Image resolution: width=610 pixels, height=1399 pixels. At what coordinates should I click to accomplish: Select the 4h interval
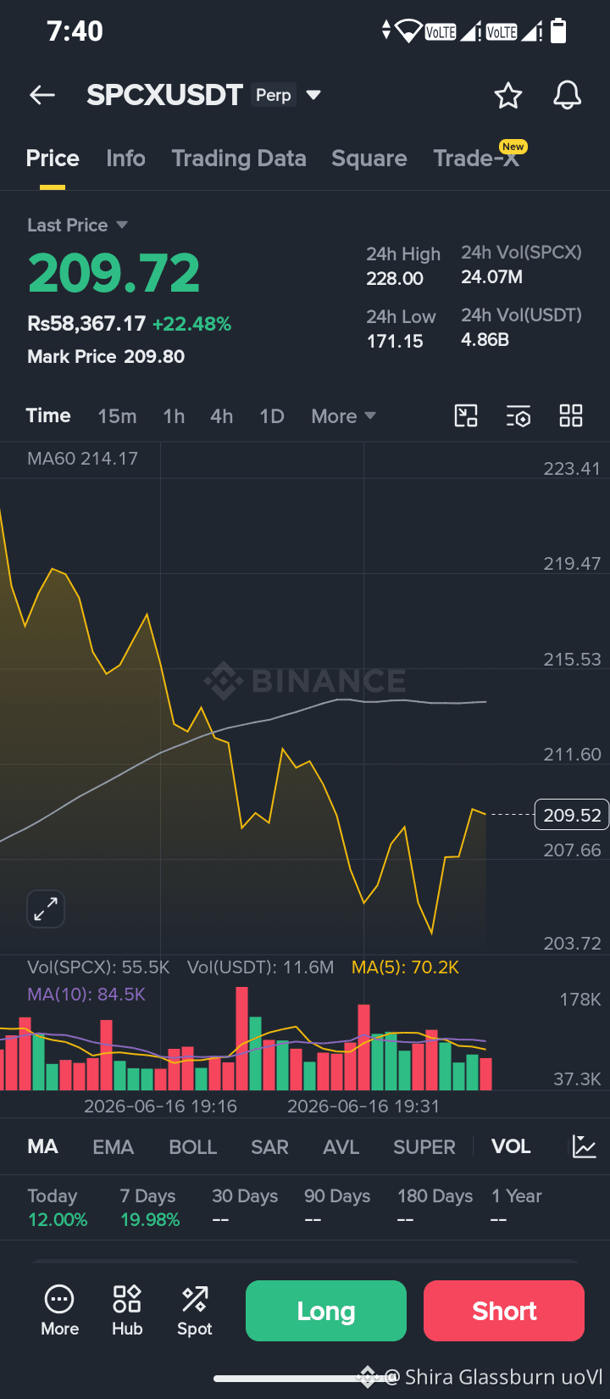(x=222, y=416)
